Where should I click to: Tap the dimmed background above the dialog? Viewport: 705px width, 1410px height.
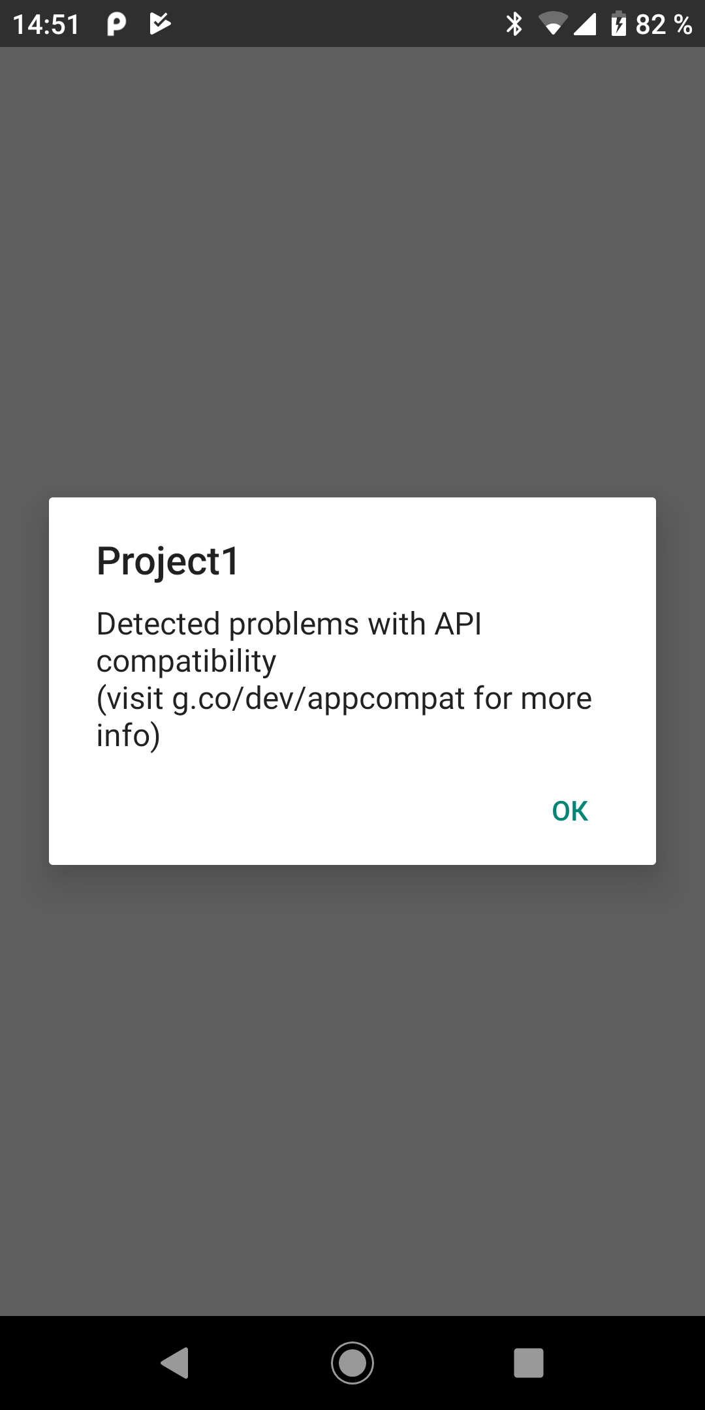coord(352,271)
